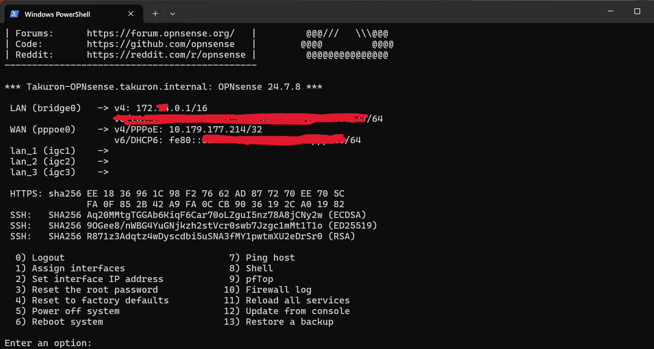Click menu option 1) Assign interfaces

coord(70,268)
